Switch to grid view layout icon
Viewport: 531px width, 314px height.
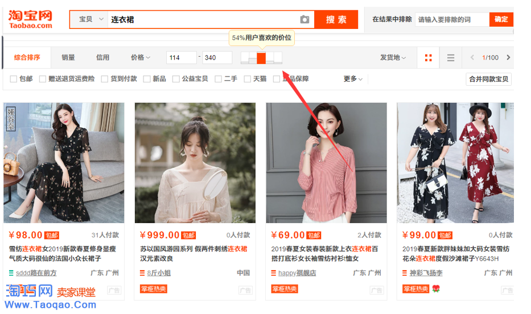[x=429, y=58]
